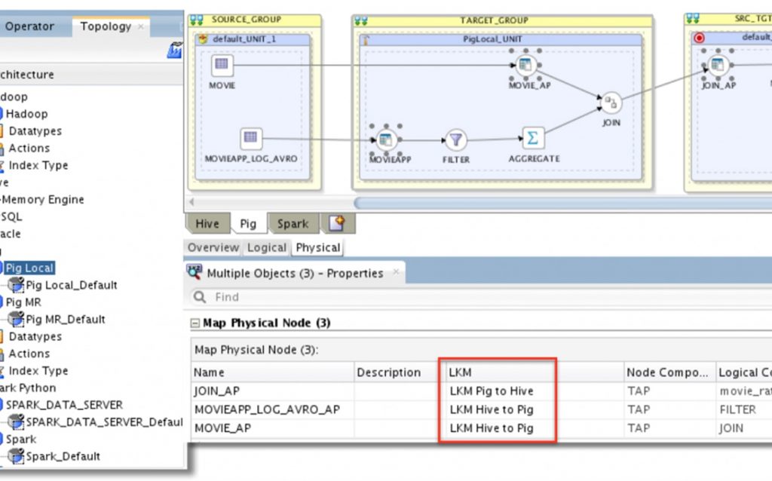Image resolution: width=772 pixels, height=481 pixels.
Task: Click the Pig MR_Default server icon
Action: coord(16,319)
